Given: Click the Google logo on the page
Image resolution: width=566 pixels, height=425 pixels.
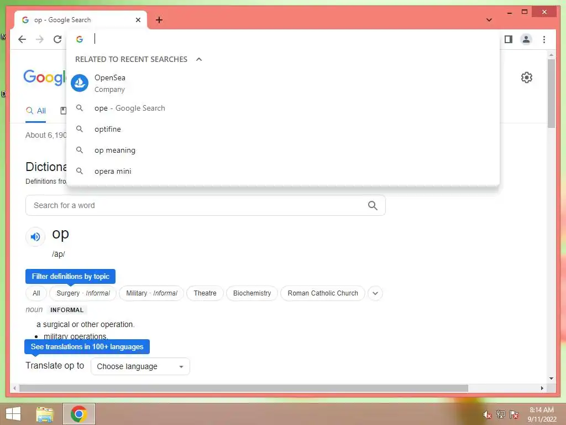Looking at the screenshot, I should coord(45,77).
